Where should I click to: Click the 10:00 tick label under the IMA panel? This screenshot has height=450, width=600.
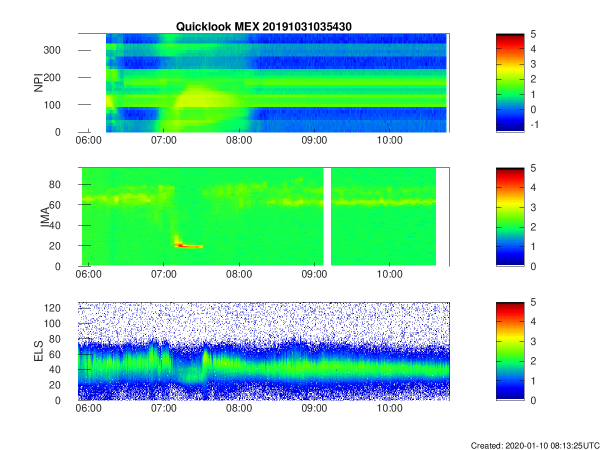pos(389,274)
